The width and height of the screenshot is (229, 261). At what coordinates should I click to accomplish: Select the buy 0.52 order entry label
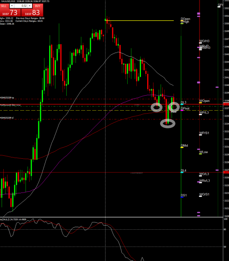click(x=10, y=105)
